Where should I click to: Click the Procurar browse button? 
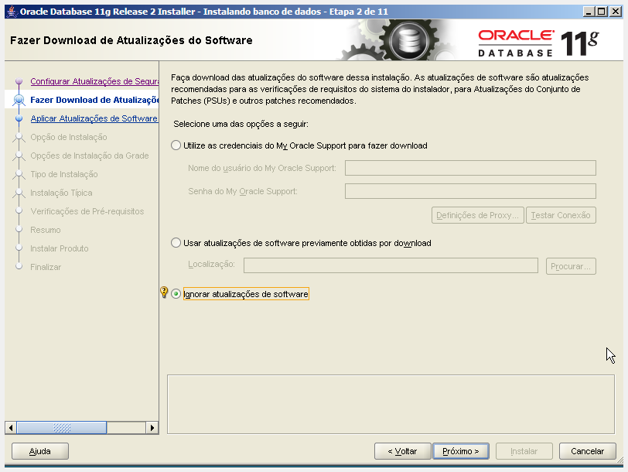pos(571,266)
